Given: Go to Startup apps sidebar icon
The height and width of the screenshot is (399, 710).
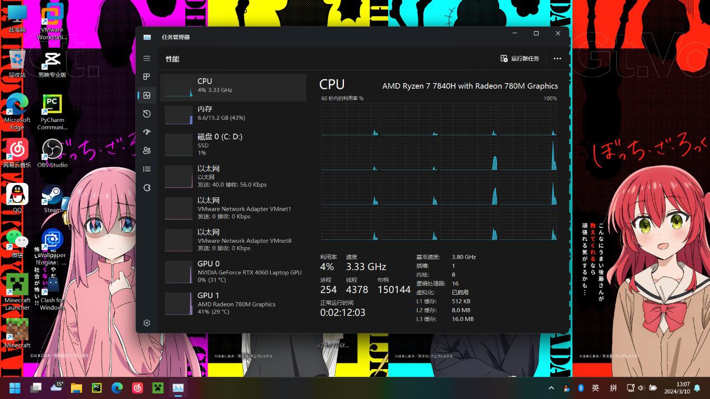Looking at the screenshot, I should tap(146, 132).
